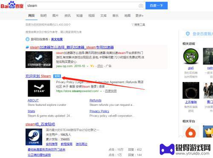Open the 文库 tab

click(x=104, y=15)
